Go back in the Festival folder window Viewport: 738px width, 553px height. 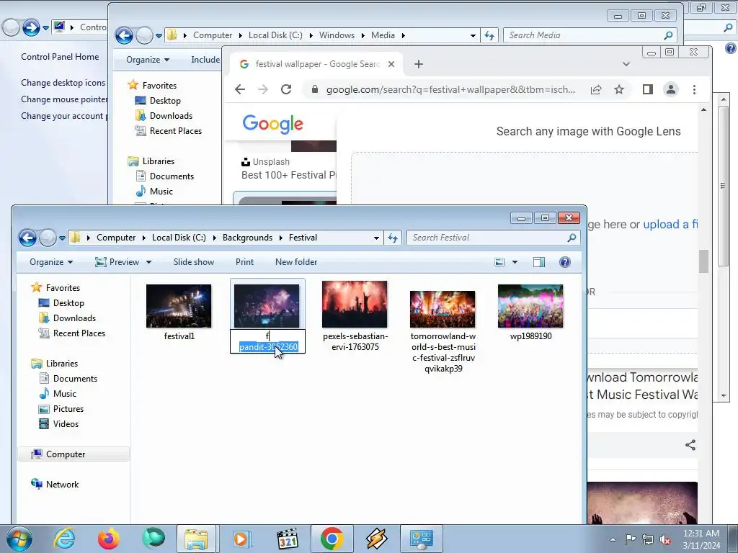click(x=27, y=238)
